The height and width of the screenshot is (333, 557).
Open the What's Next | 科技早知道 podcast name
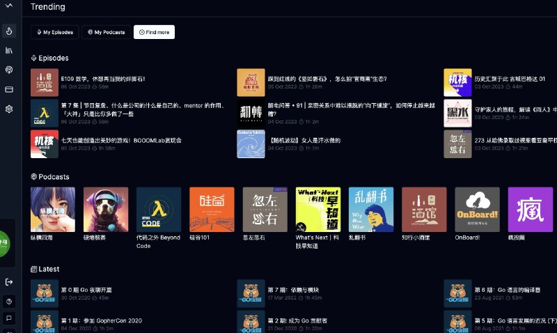click(x=317, y=242)
